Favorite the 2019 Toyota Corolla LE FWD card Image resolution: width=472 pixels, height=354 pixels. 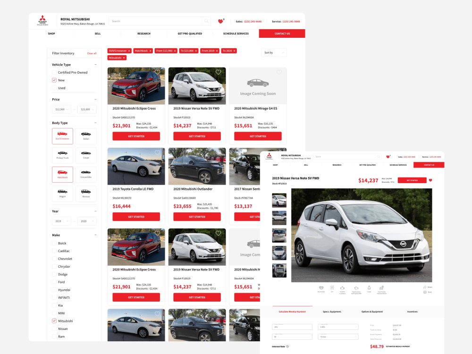(158, 152)
